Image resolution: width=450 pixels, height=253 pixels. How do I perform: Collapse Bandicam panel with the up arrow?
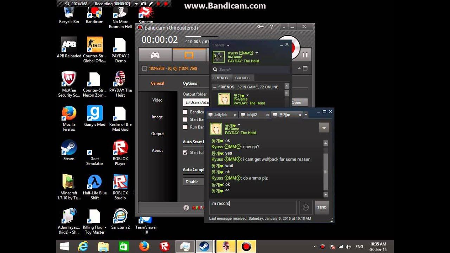coord(300,68)
